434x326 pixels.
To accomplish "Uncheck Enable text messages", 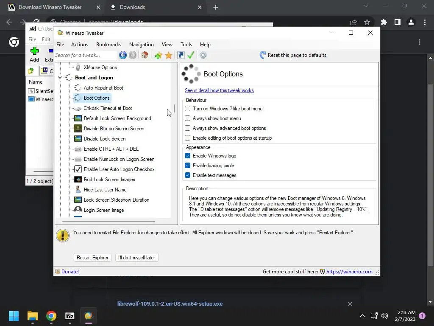I will coord(187,175).
